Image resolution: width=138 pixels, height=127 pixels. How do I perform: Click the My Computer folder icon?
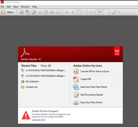pyautogui.click(x=23, y=81)
